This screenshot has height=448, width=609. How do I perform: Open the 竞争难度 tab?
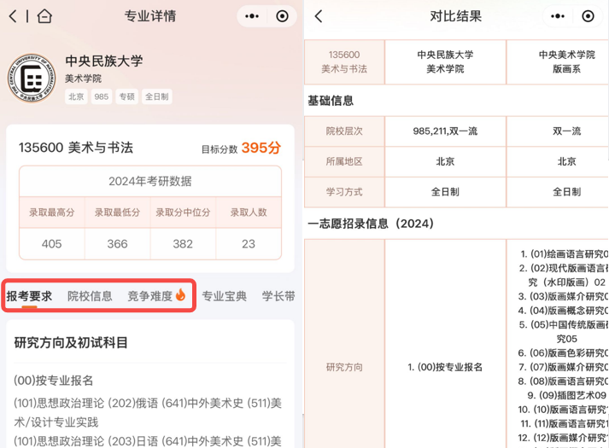[x=149, y=296]
